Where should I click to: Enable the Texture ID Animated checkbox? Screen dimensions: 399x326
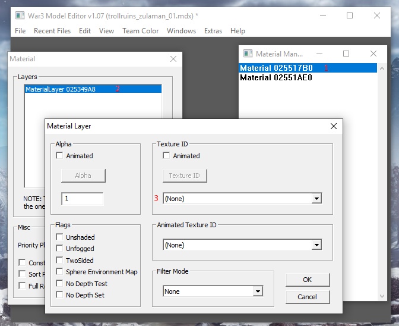coord(166,155)
